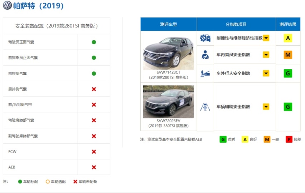305x193 pixels.
Task: Click the 安全装备配置 table heading
Action: click(57, 26)
